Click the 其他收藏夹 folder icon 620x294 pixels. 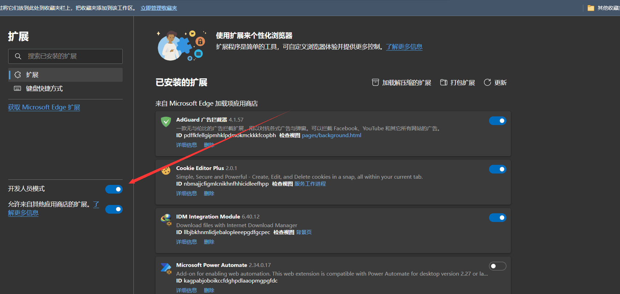pyautogui.click(x=591, y=8)
